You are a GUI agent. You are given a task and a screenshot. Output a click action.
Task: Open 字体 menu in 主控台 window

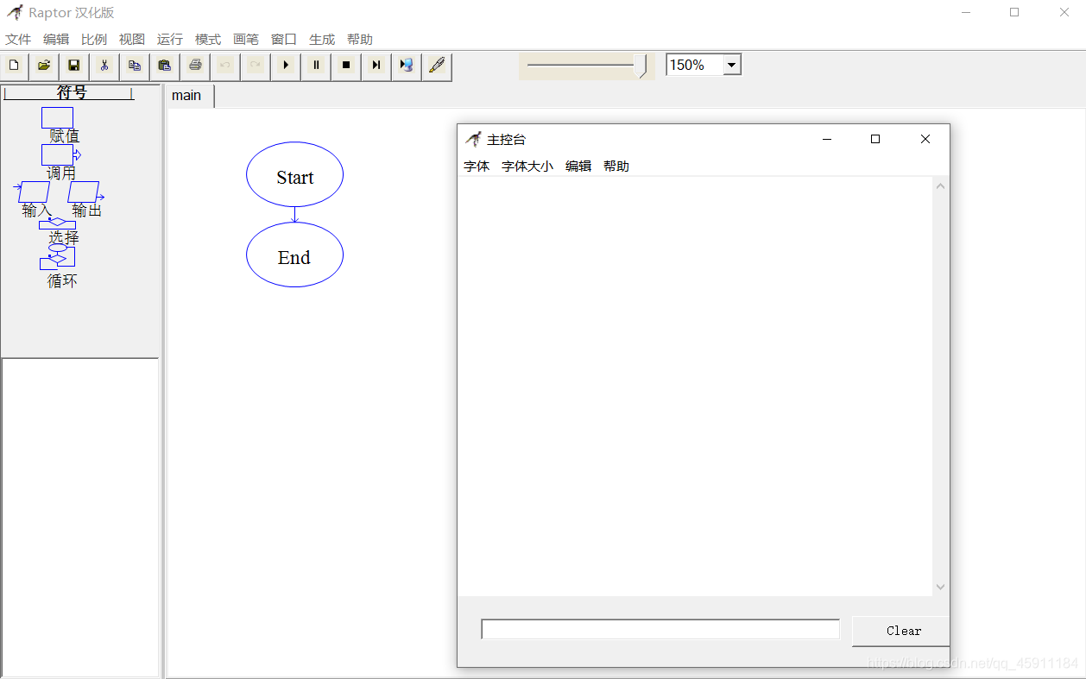(477, 167)
